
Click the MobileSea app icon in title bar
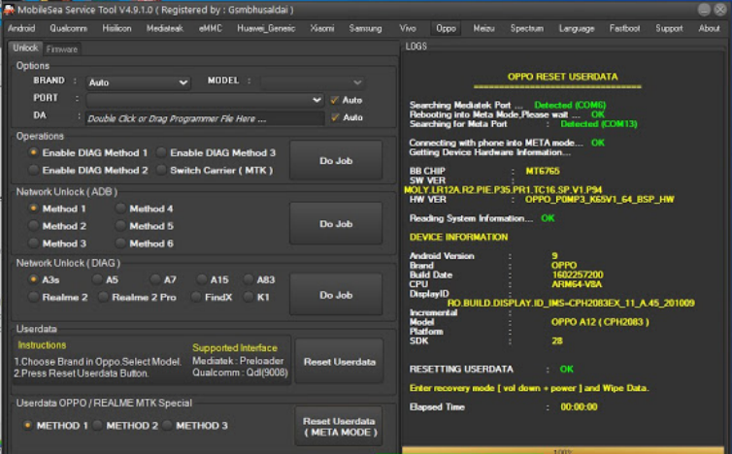coord(9,10)
